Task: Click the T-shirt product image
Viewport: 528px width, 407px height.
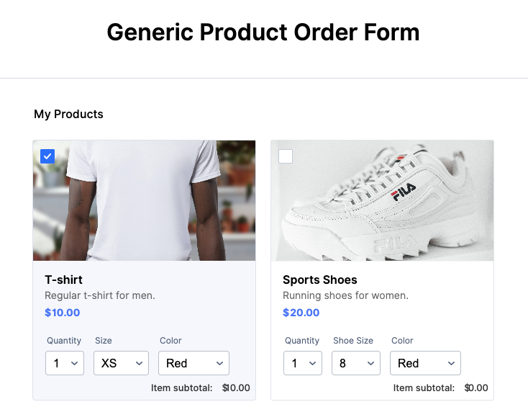Action: click(x=144, y=200)
